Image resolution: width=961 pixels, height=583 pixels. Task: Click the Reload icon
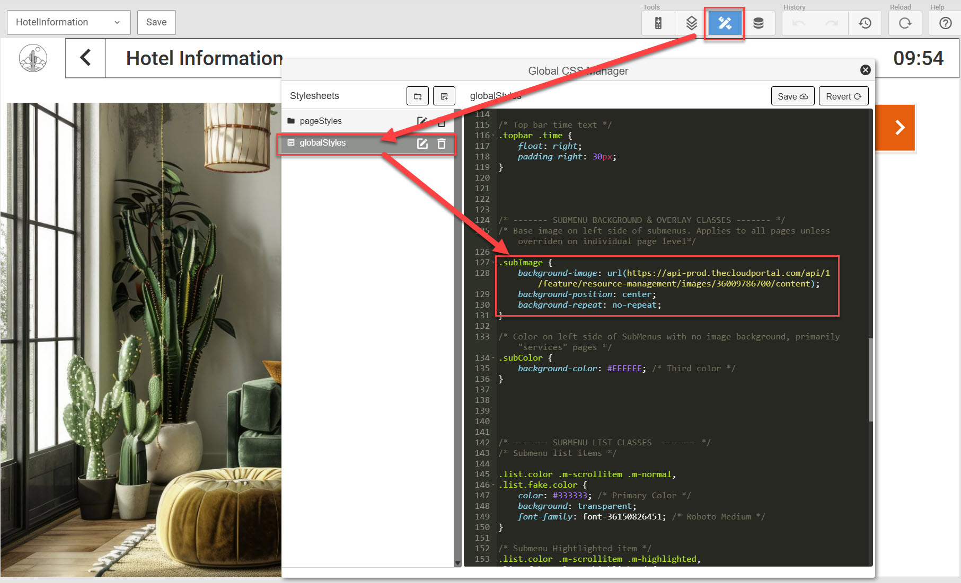[905, 23]
